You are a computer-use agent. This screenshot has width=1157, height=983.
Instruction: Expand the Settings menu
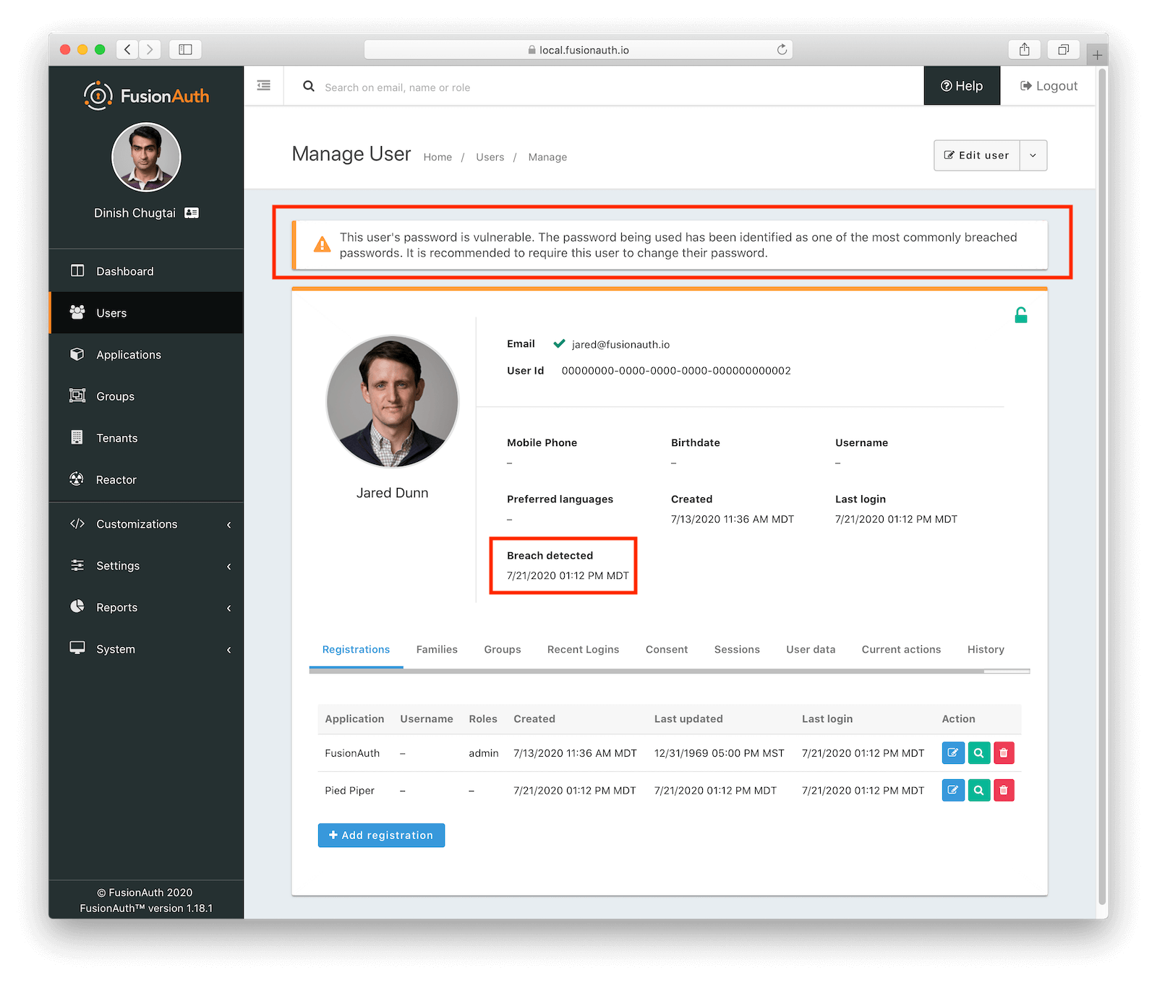(229, 566)
